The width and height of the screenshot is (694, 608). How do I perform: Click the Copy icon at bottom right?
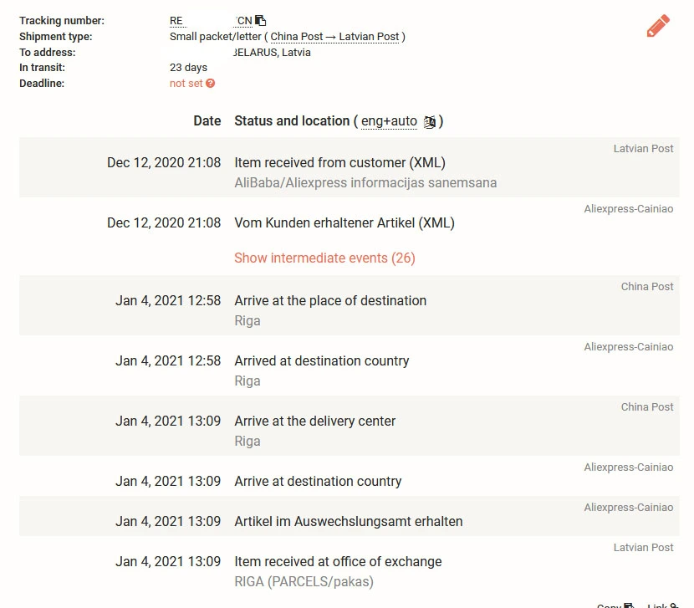pos(629,605)
